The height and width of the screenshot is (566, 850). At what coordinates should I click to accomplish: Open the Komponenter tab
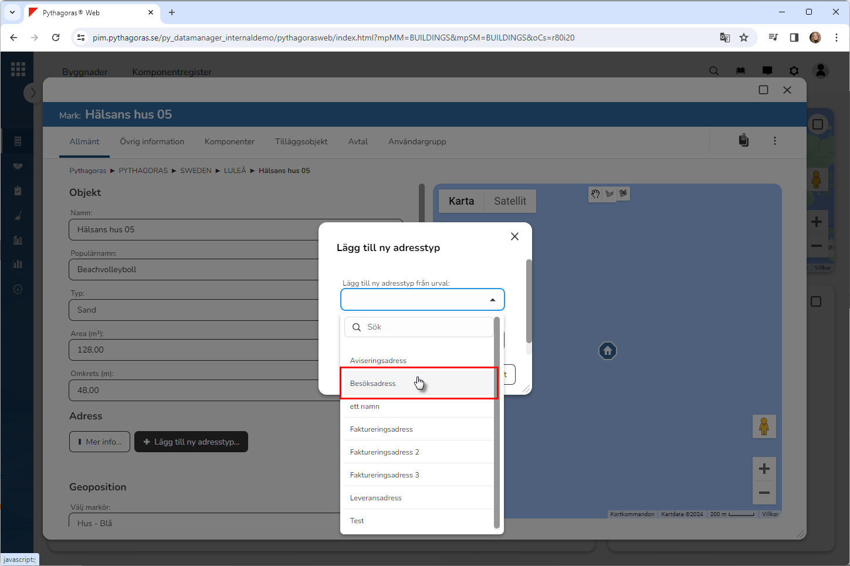(x=229, y=142)
